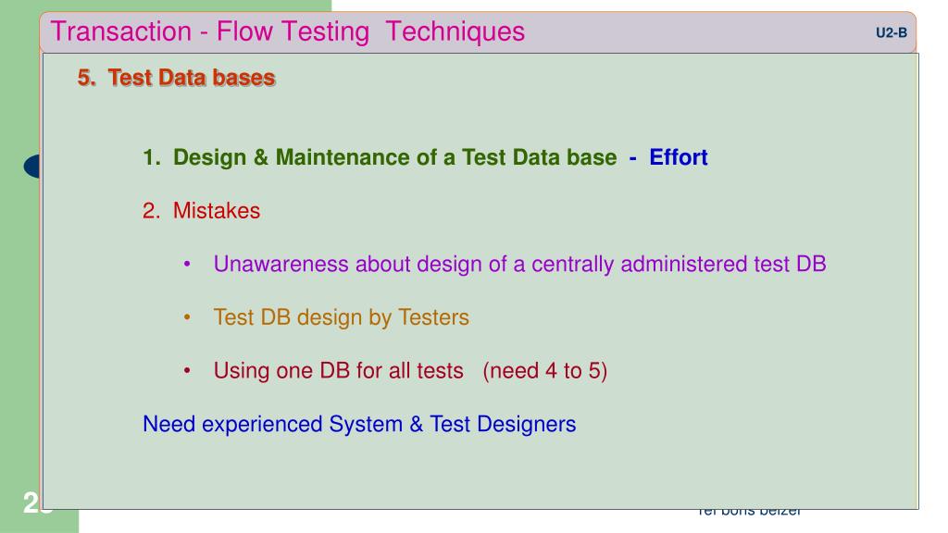Click the orange bullet before Test DB design
The width and height of the screenshot is (948, 533).
pos(187,317)
